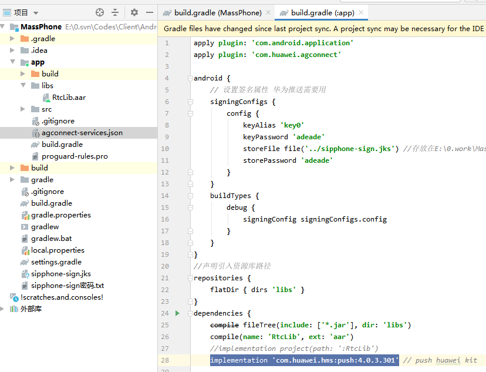The image size is (486, 372).
Task: Click the keyAlias 'key0' value
Action: pos(292,125)
